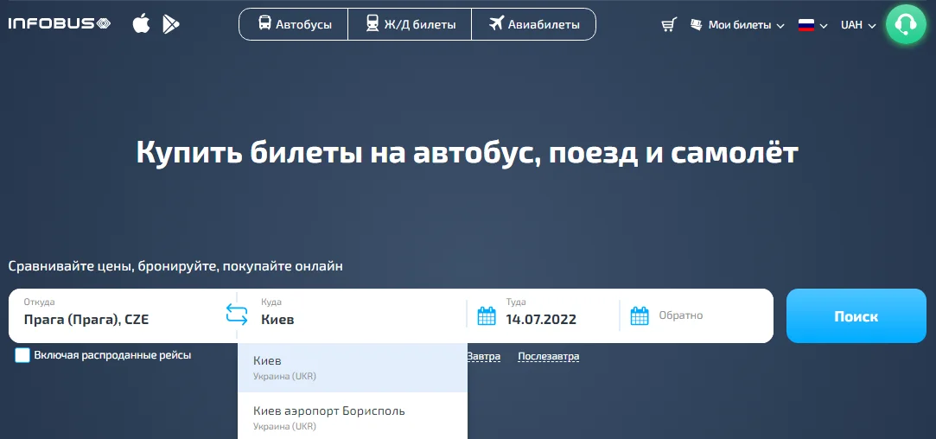This screenshot has width=936, height=439.
Task: Open the Google Play store icon
Action: coord(170,24)
